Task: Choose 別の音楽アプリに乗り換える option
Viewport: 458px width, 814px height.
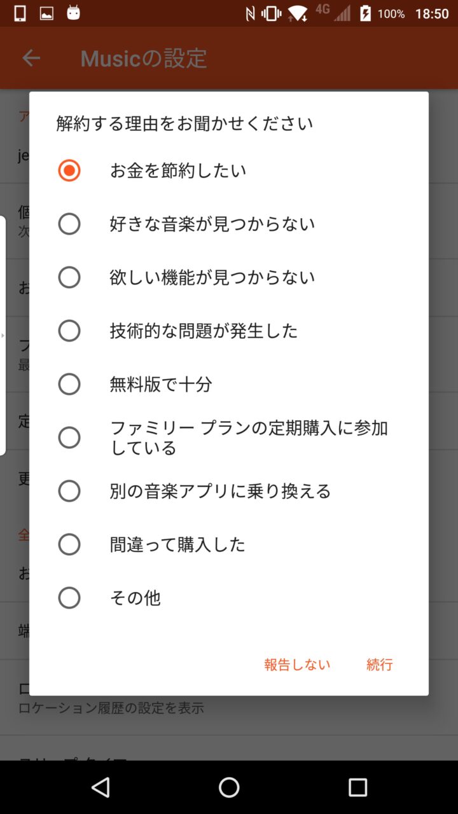Action: (69, 491)
